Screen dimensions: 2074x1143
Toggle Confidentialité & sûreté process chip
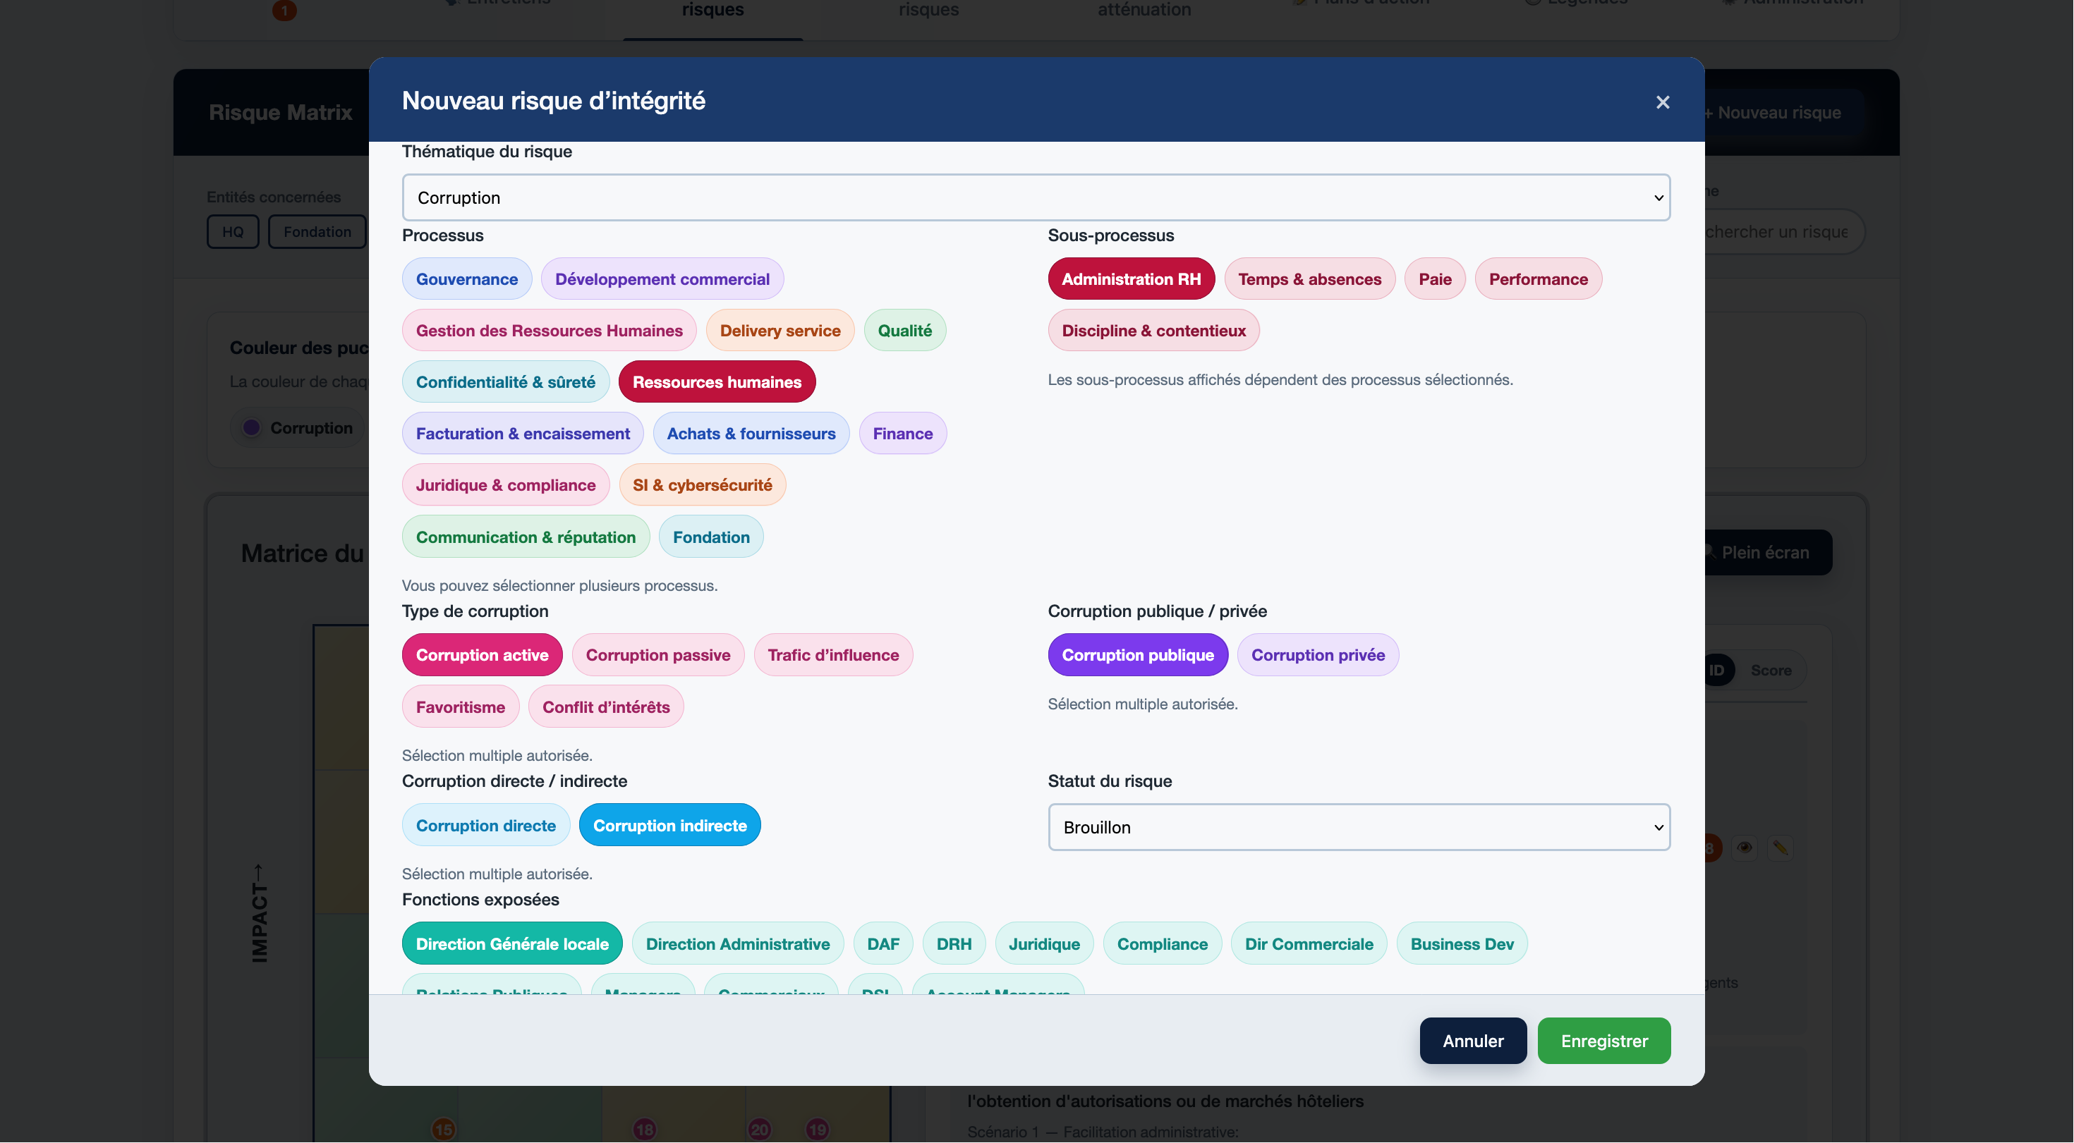(x=506, y=381)
